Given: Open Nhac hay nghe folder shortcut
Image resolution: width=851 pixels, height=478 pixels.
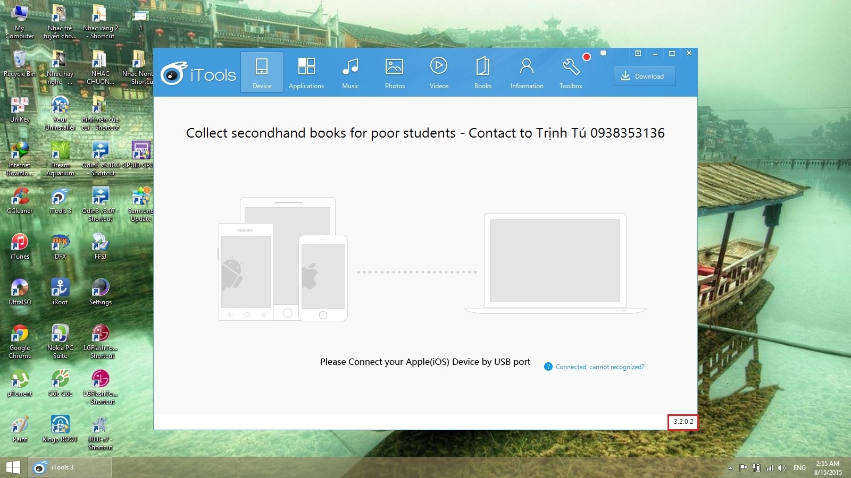Looking at the screenshot, I should pyautogui.click(x=60, y=67).
